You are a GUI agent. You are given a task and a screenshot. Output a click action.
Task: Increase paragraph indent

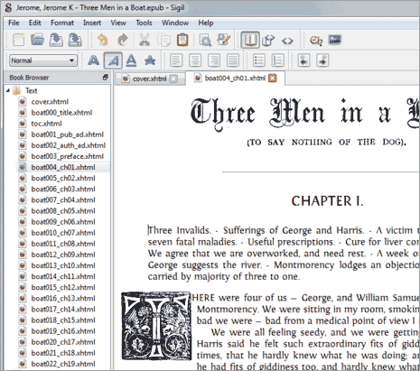click(322, 60)
